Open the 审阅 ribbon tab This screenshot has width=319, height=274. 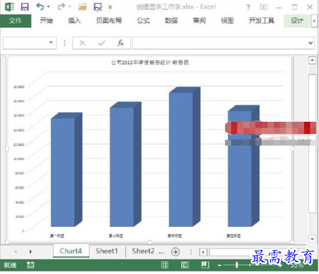(199, 20)
